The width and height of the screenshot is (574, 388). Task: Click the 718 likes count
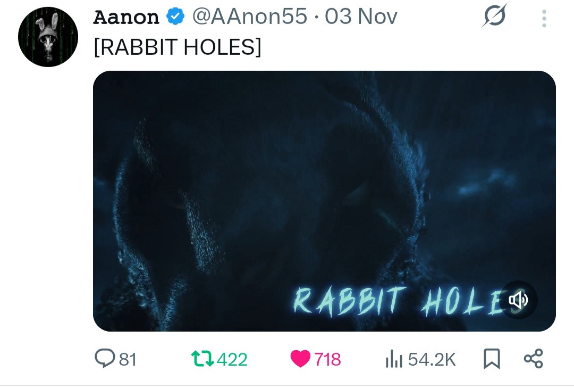[x=327, y=359]
